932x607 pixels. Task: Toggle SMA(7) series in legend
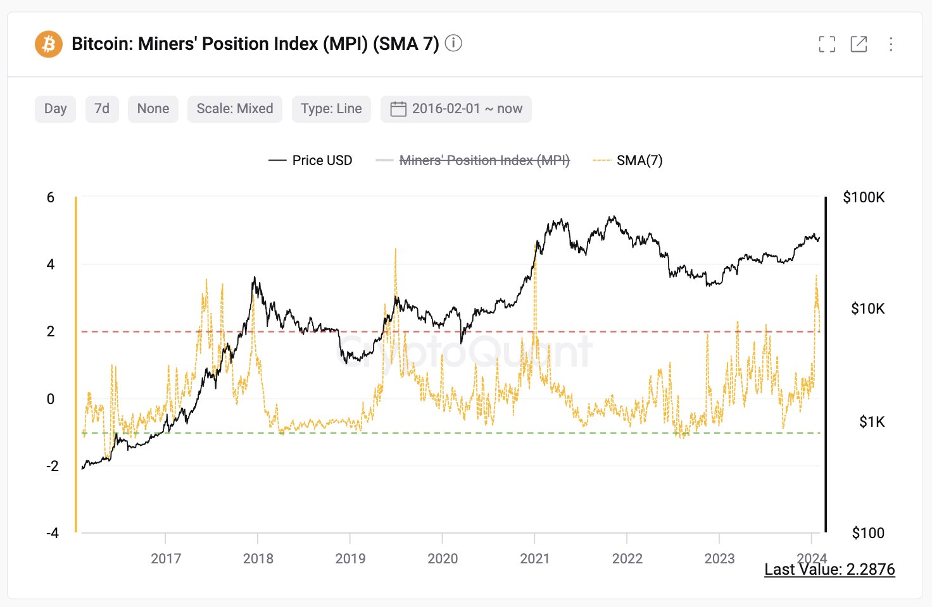[627, 161]
